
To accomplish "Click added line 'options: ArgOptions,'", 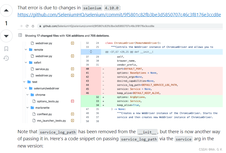I will coord(131,97).
